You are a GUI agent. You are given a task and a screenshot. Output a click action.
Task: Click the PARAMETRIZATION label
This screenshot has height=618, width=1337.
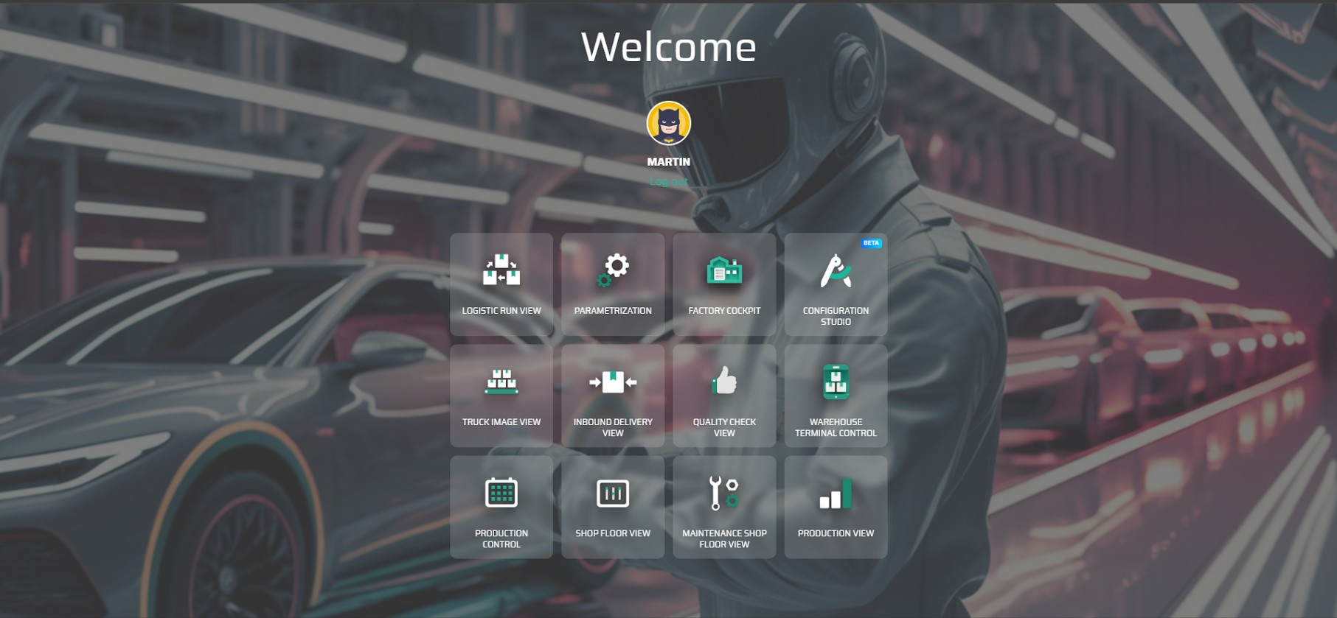(613, 311)
